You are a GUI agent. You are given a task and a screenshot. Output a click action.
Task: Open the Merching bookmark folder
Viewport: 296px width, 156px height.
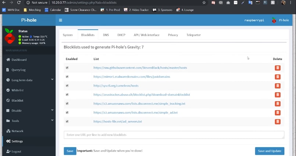point(32,10)
